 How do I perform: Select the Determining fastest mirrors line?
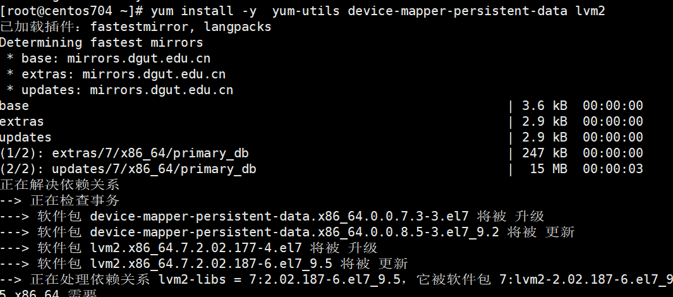tap(101, 42)
